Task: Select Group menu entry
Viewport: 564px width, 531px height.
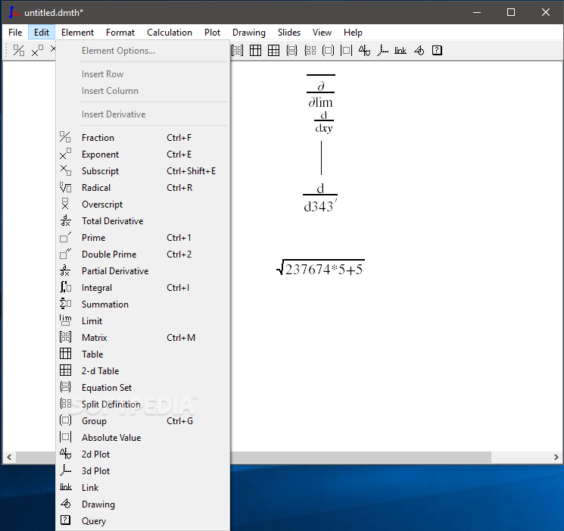Action: tap(143, 421)
